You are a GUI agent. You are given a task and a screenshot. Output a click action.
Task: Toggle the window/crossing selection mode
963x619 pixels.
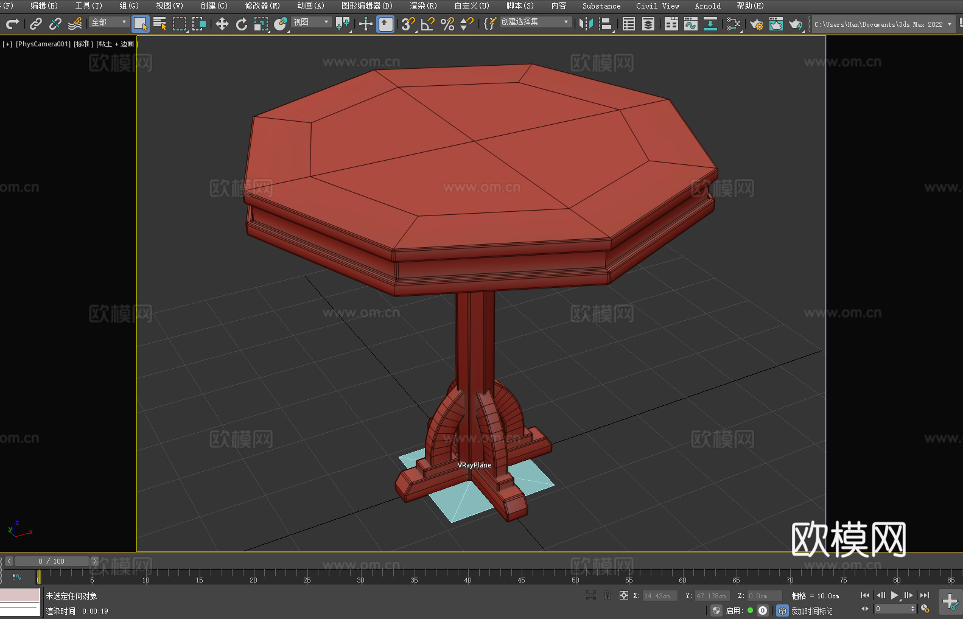coord(199,24)
